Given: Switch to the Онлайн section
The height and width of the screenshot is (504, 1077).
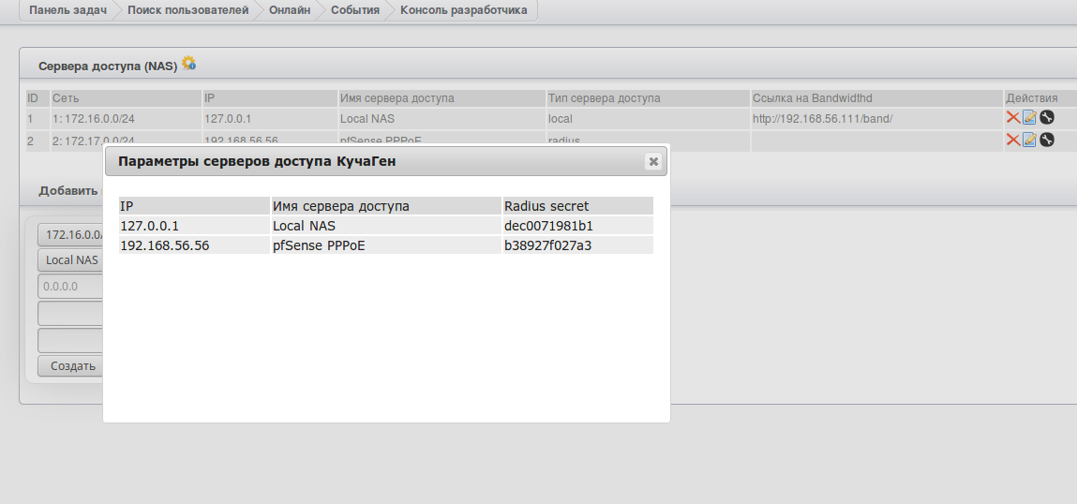Looking at the screenshot, I should click(x=290, y=11).
